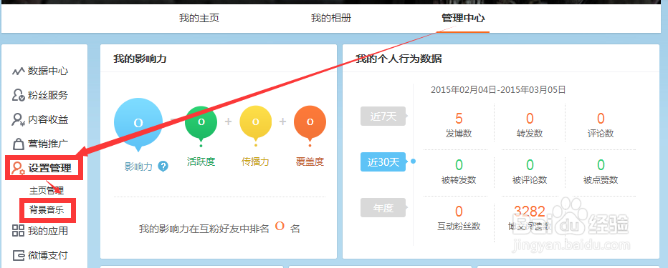The height and width of the screenshot is (268, 668).
Task: Click the 传播力 label
Action: tap(256, 162)
